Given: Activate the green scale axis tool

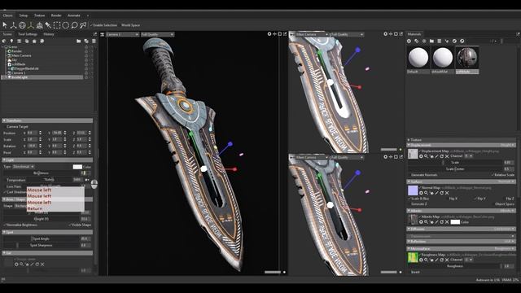Looking at the screenshot, I should pos(31,25).
